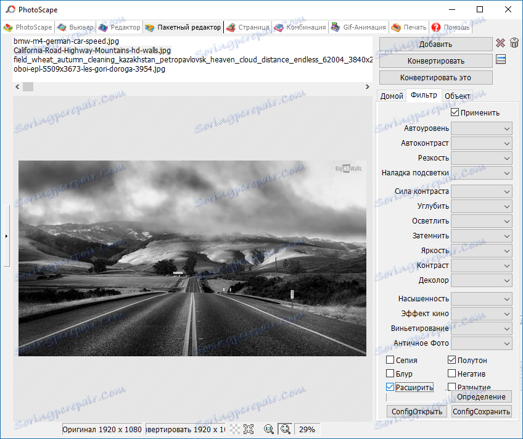Open the Виньетирование dropdown
The width and height of the screenshot is (523, 439).
click(x=481, y=328)
